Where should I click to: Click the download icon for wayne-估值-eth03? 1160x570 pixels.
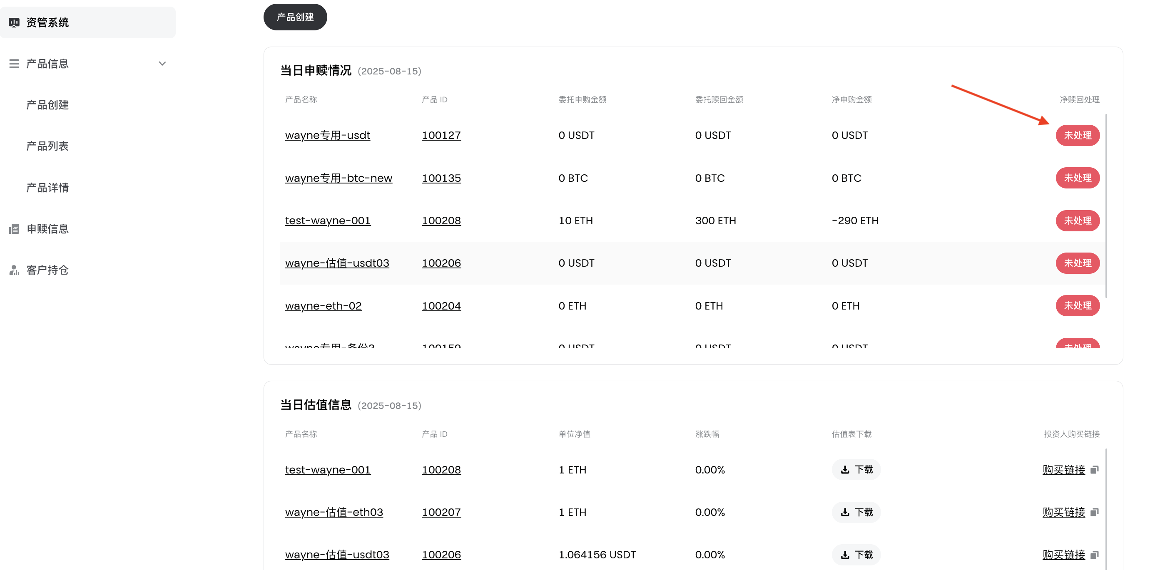point(845,512)
